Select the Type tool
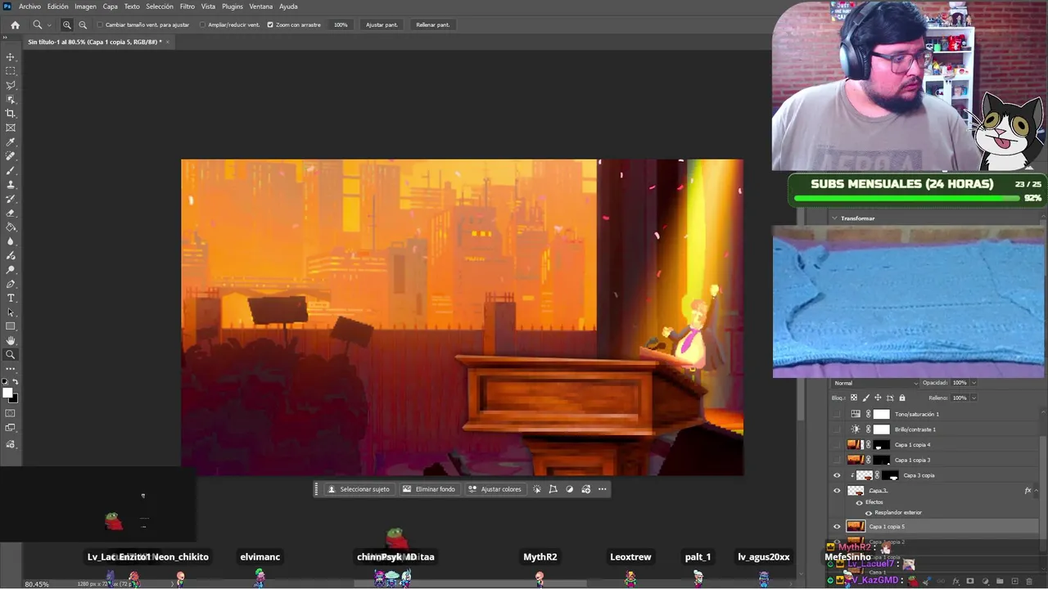 [11, 298]
